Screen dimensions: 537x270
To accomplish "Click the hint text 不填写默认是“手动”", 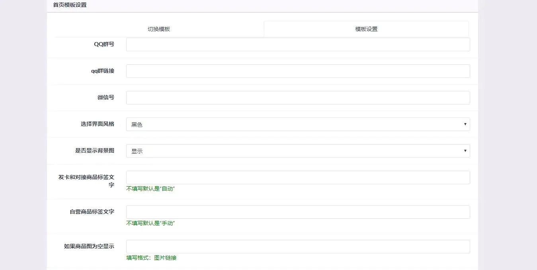I will point(150,223).
